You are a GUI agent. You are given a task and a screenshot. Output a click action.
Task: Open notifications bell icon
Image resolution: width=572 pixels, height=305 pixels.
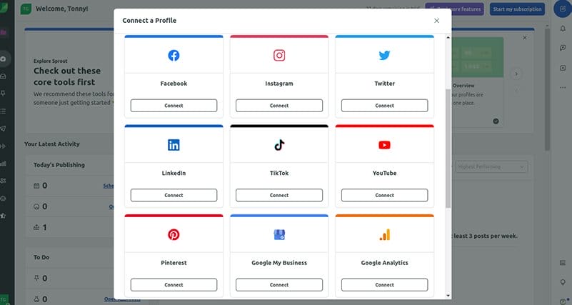(x=563, y=29)
